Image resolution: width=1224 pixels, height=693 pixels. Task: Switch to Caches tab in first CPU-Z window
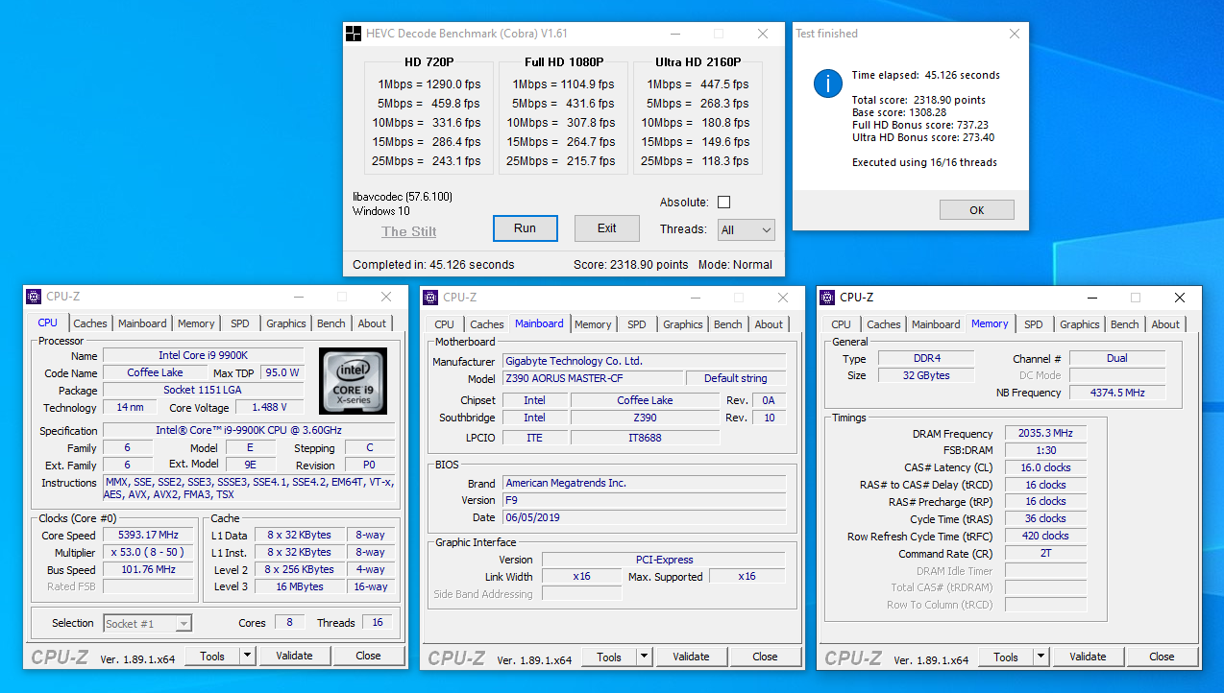click(x=90, y=323)
